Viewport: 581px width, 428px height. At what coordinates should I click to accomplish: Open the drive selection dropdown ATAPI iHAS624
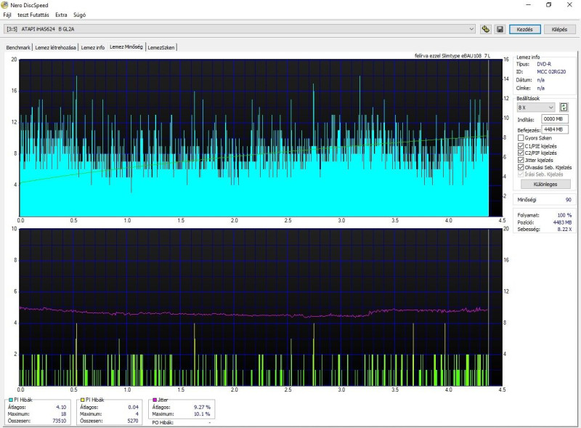240,29
